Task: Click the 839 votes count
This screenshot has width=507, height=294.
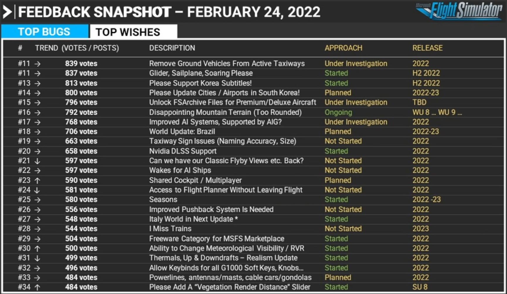Action: coord(81,63)
